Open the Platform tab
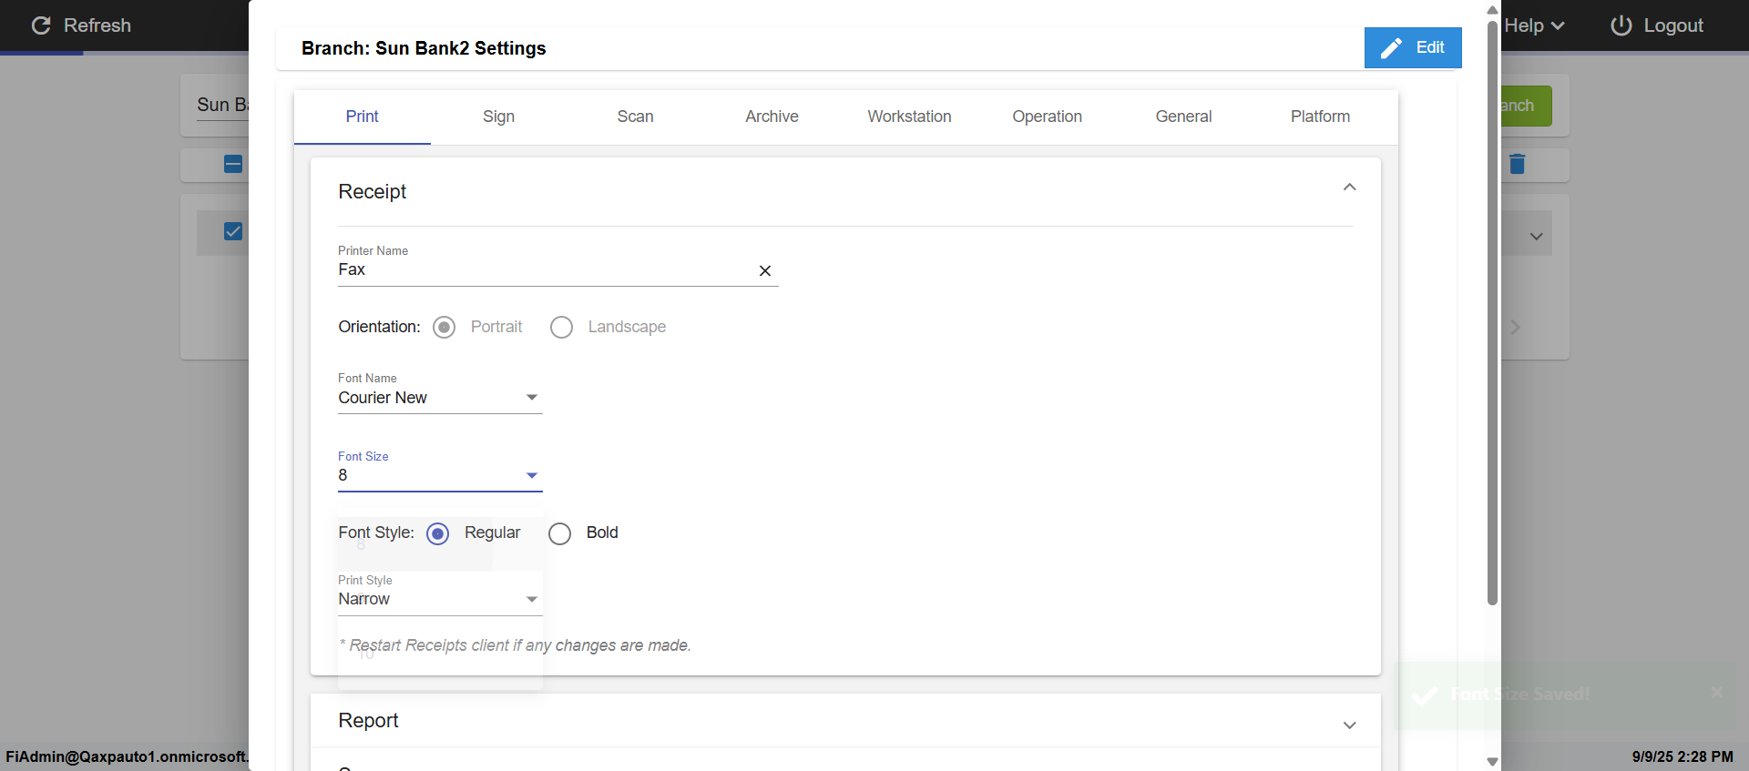This screenshot has height=771, width=1749. [1320, 117]
